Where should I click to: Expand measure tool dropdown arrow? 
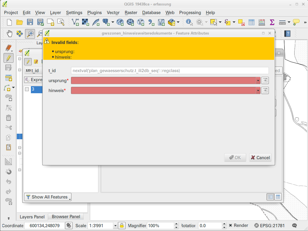(289, 22)
